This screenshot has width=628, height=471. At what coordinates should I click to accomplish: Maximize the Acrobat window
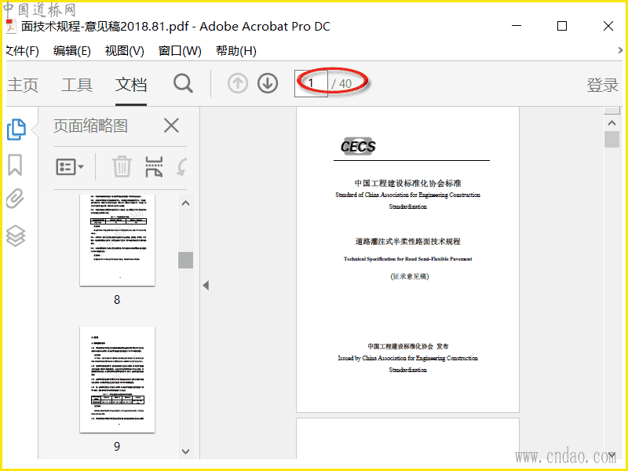click(x=562, y=26)
